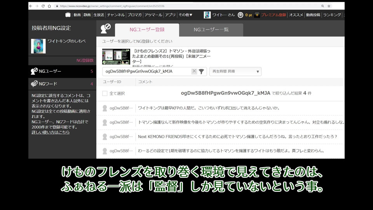This screenshot has height=210, width=373.
Task: Click the user icon of the Next KEMONO FRIENDS row
Action: click(x=105, y=136)
